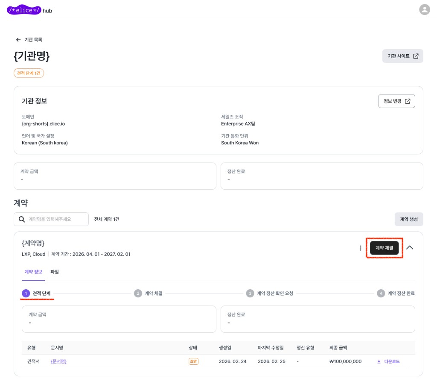Click the {기관명} page heading
The image size is (437, 390).
click(32, 56)
